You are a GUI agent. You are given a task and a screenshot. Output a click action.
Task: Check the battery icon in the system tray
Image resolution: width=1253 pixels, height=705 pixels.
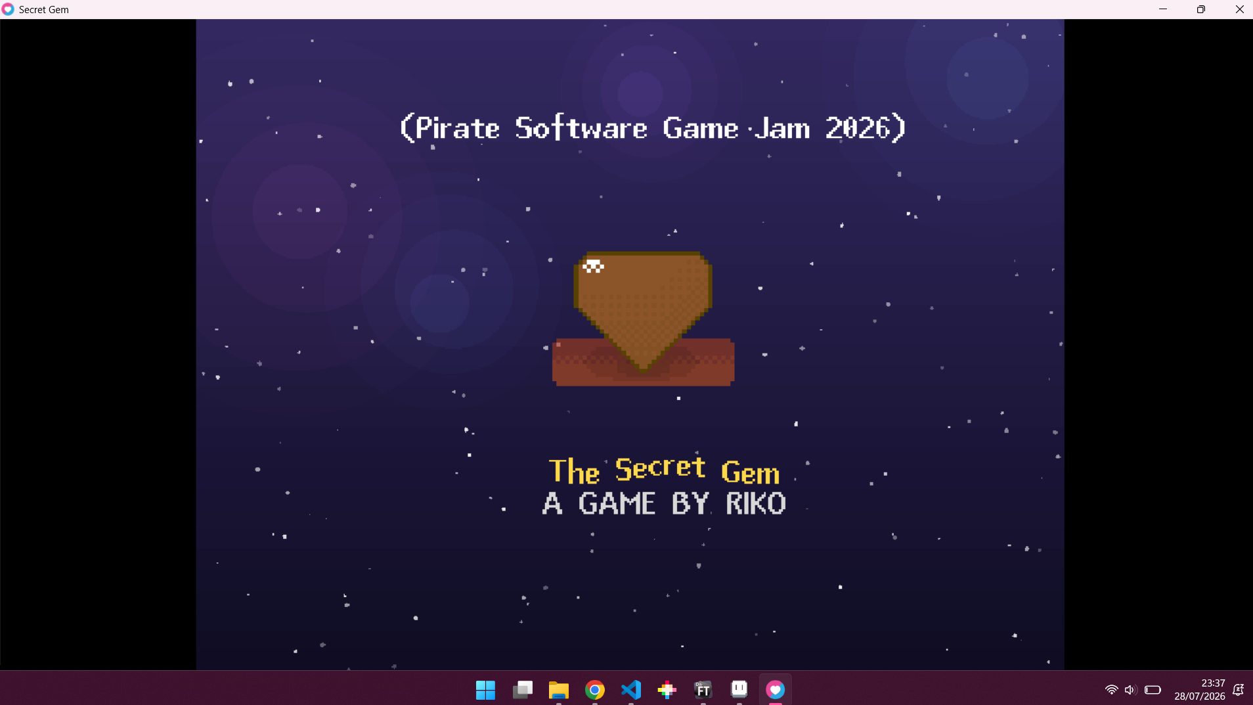pyautogui.click(x=1153, y=690)
